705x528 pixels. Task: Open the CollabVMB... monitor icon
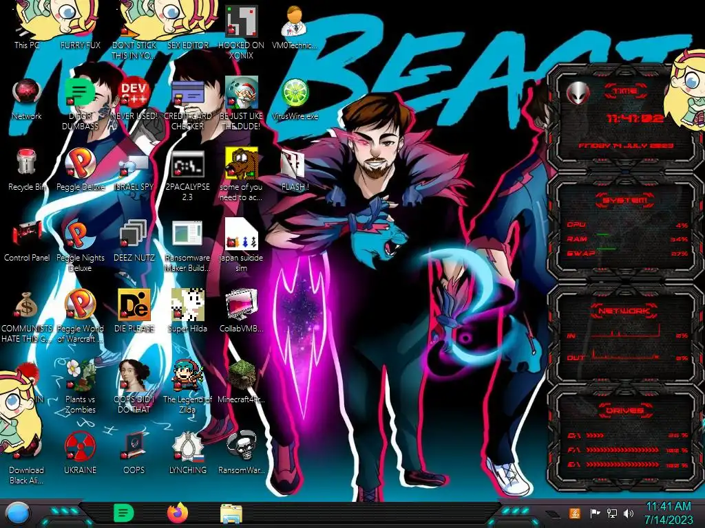tap(241, 311)
